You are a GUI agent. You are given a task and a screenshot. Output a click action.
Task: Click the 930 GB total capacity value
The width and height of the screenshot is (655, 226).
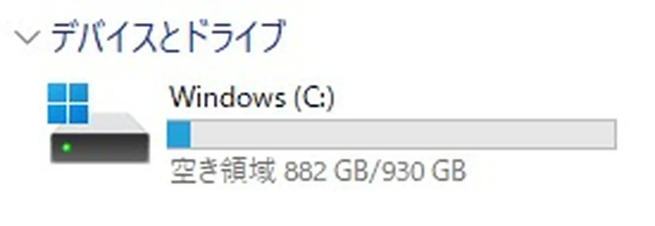(x=421, y=172)
